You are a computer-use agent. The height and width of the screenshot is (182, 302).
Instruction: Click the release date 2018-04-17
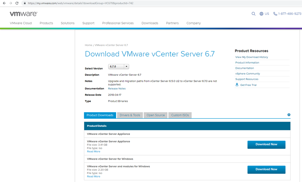click(115, 95)
